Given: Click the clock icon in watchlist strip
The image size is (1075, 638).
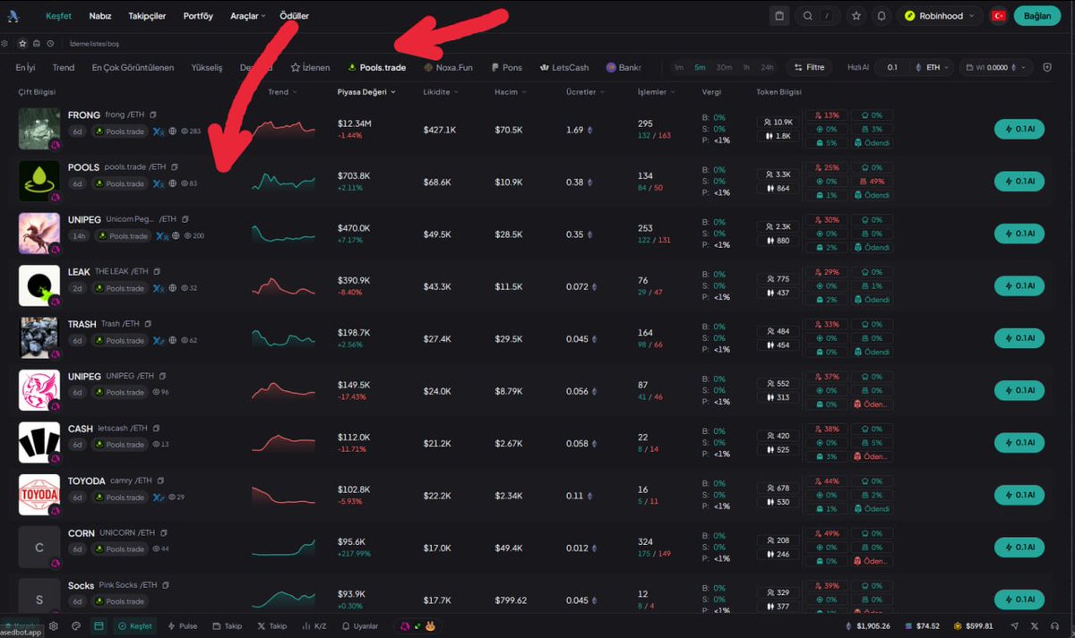Looking at the screenshot, I should click(x=50, y=43).
